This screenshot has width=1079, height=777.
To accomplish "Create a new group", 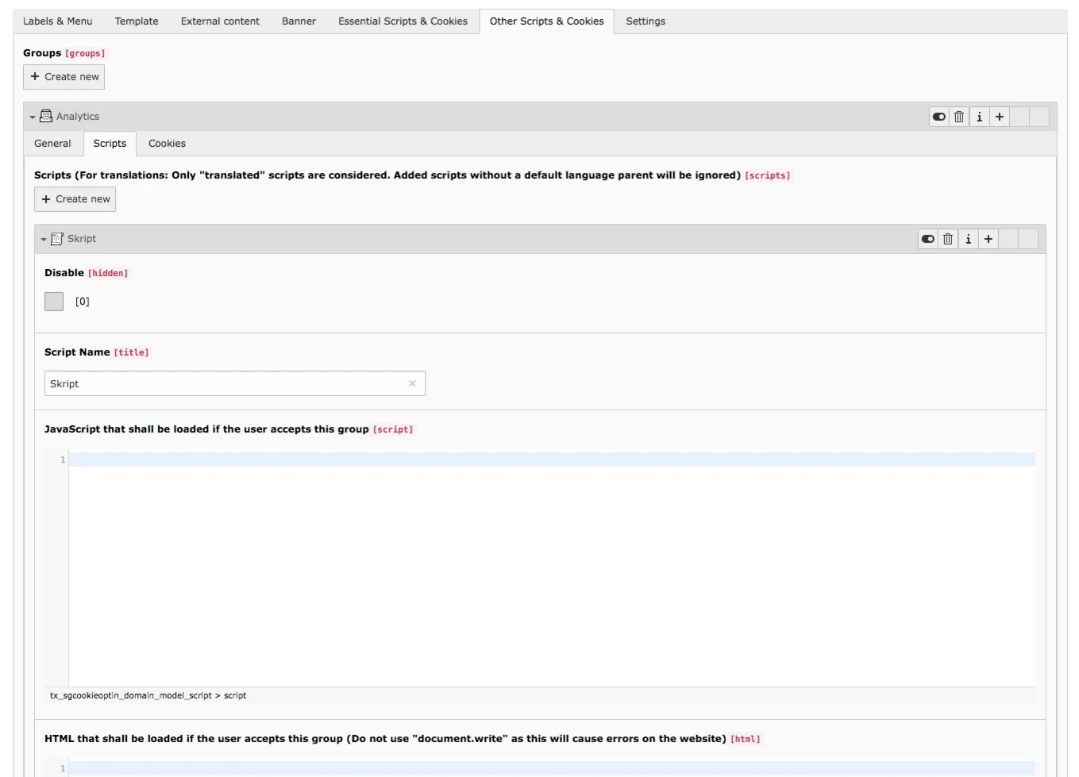I will pos(63,76).
